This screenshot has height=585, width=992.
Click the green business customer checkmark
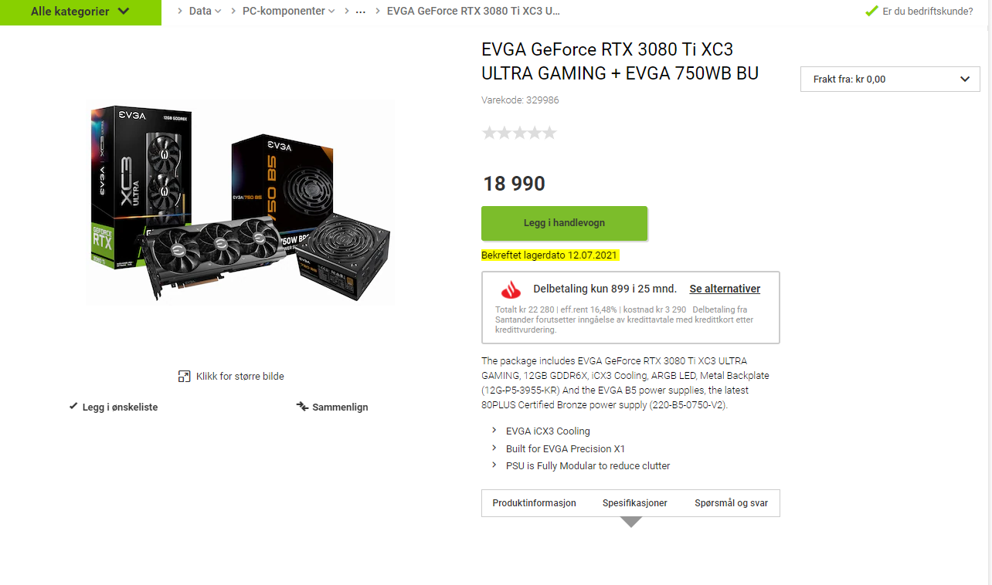coord(871,11)
